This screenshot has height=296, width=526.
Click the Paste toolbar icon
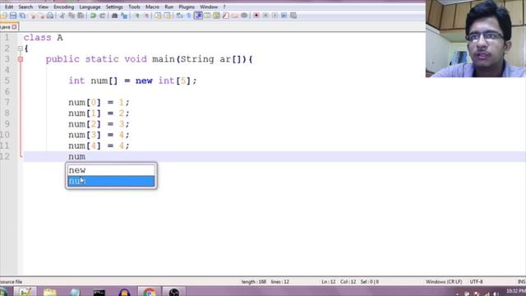pos(81,16)
